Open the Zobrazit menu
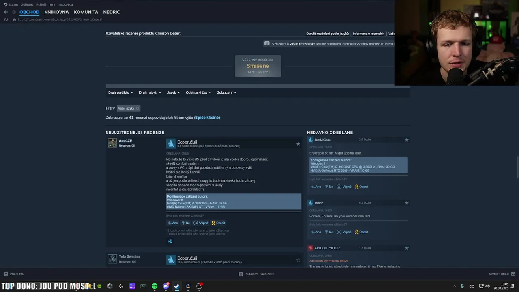The height and width of the screenshot is (292, 519). coord(27,4)
